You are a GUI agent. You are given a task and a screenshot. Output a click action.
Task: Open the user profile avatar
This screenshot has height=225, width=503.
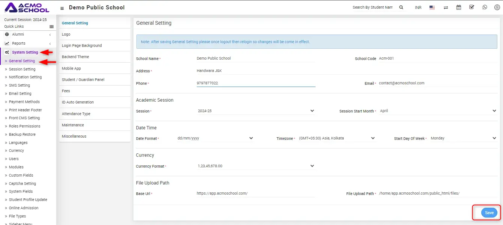click(497, 7)
